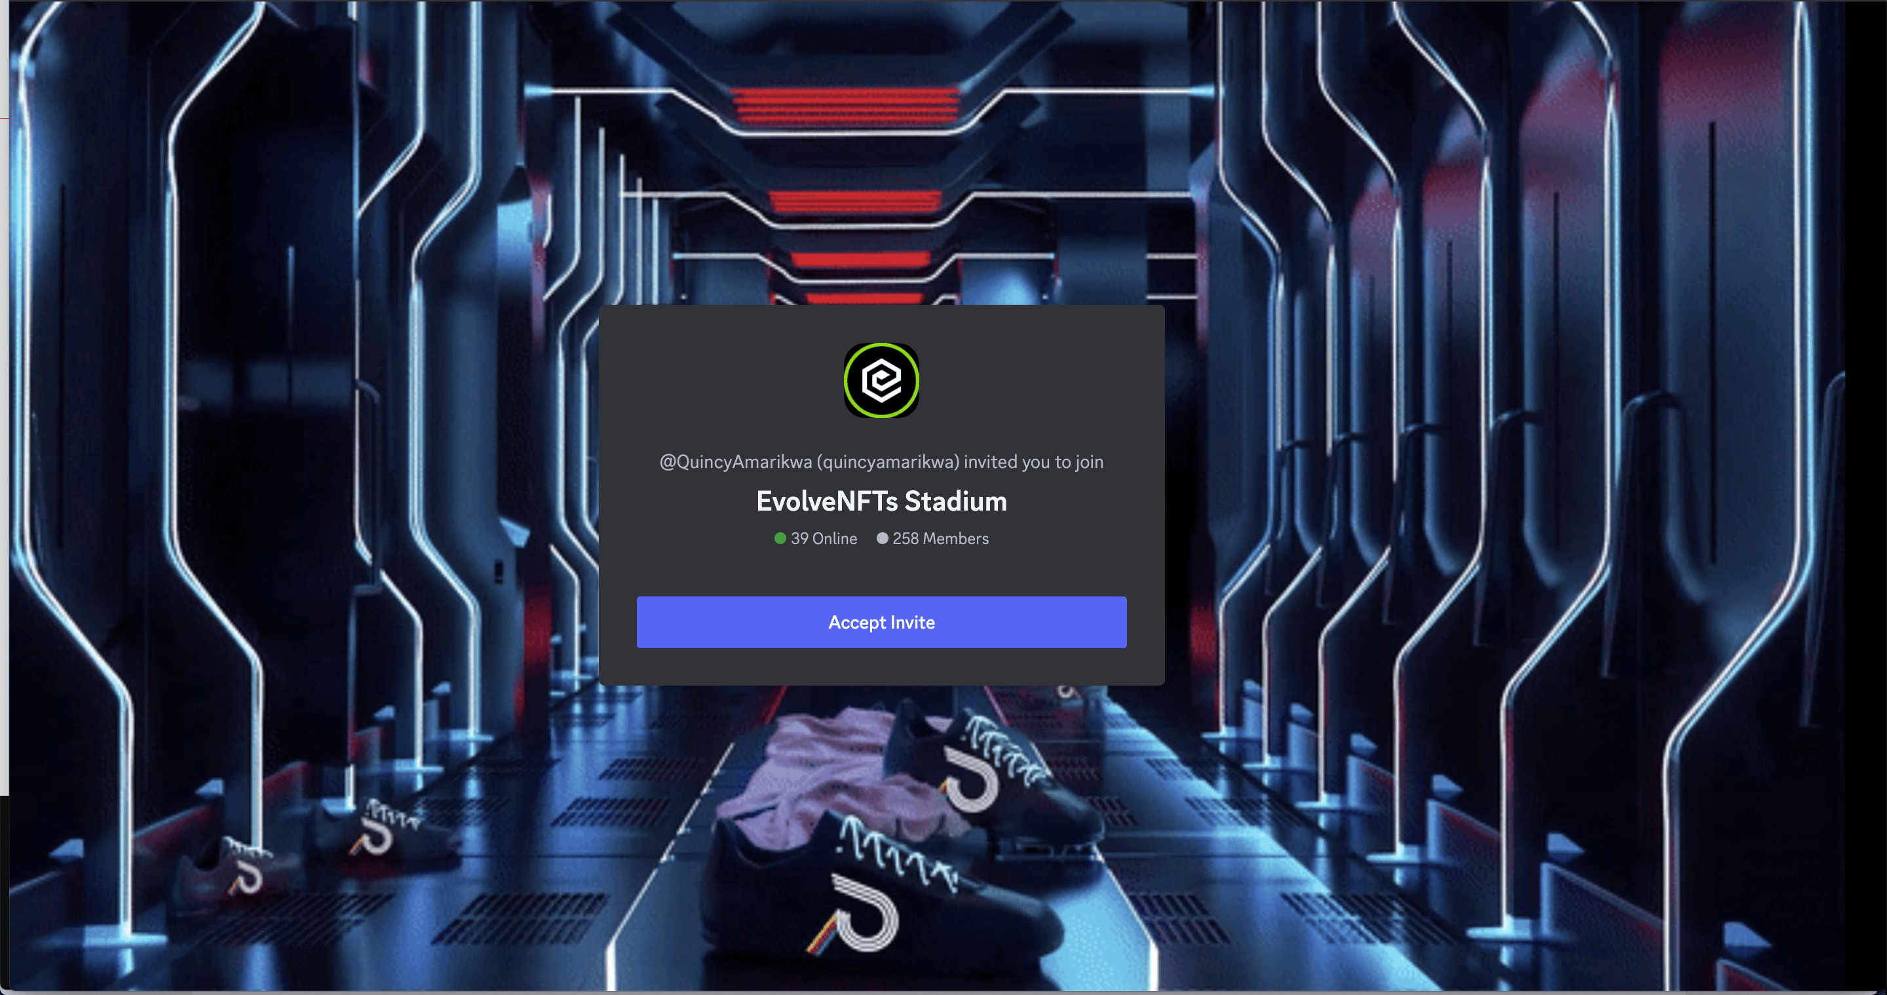Viewport: 1887px width, 995px height.
Task: Click the @QuincyAmarikwa inviter name text
Action: point(735,462)
